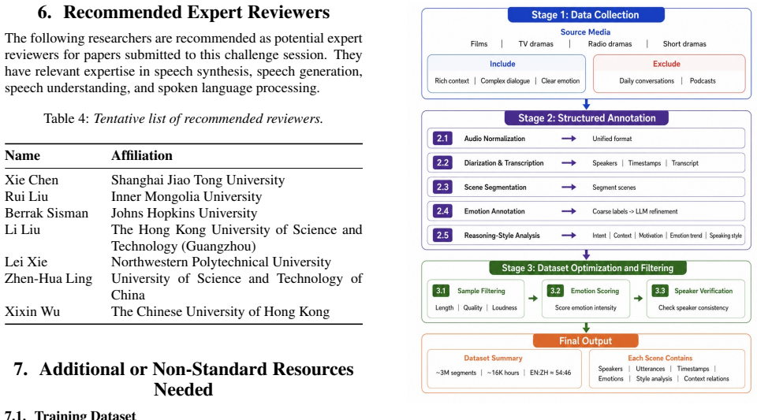Click "Radio dramas" in source media
The width and height of the screenshot is (757, 420).
point(610,44)
